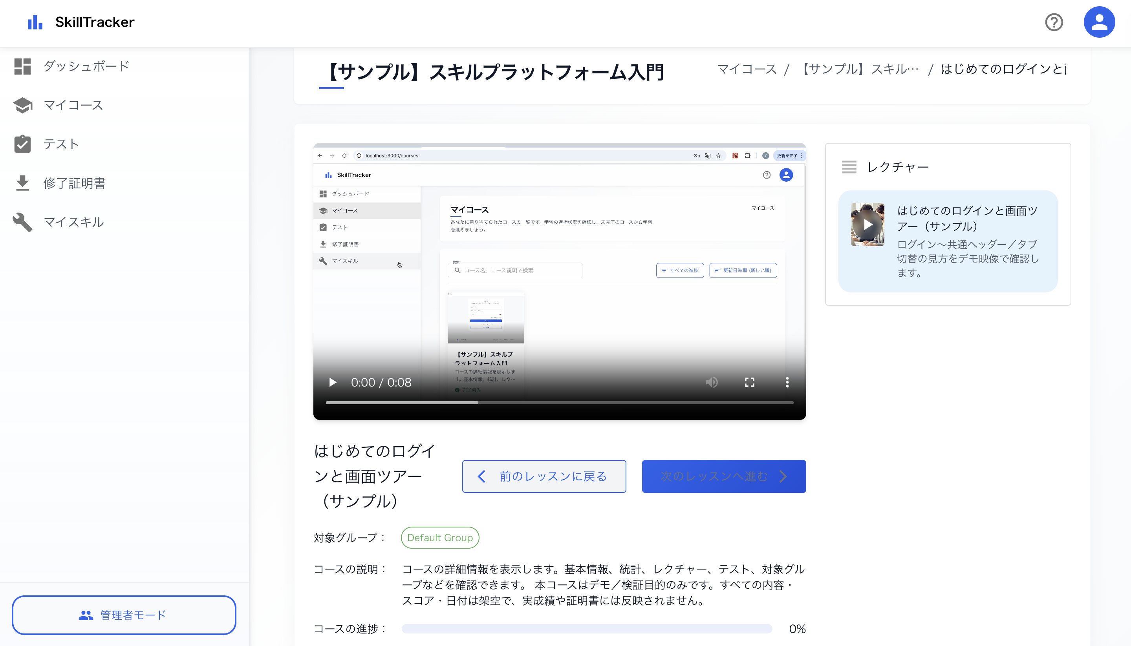This screenshot has height=646, width=1131.
Task: Toggle the レクチャー list hamburger icon
Action: 849,167
